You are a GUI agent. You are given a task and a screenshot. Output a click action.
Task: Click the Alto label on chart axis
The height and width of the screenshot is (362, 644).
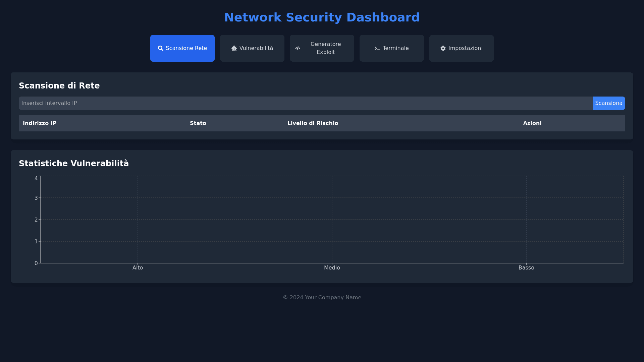[x=138, y=268]
